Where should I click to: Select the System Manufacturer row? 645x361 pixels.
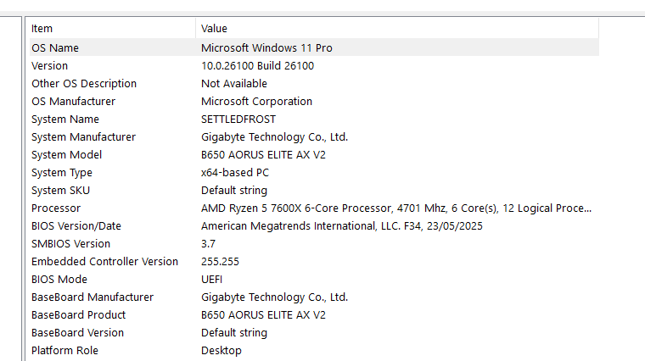[x=83, y=137]
